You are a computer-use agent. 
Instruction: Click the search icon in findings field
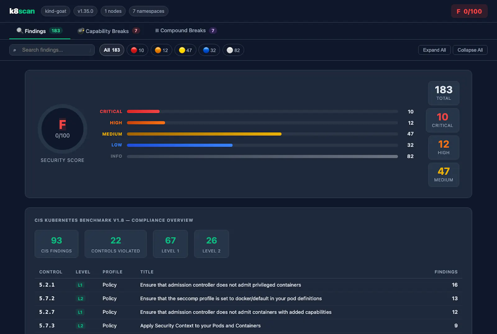15,50
